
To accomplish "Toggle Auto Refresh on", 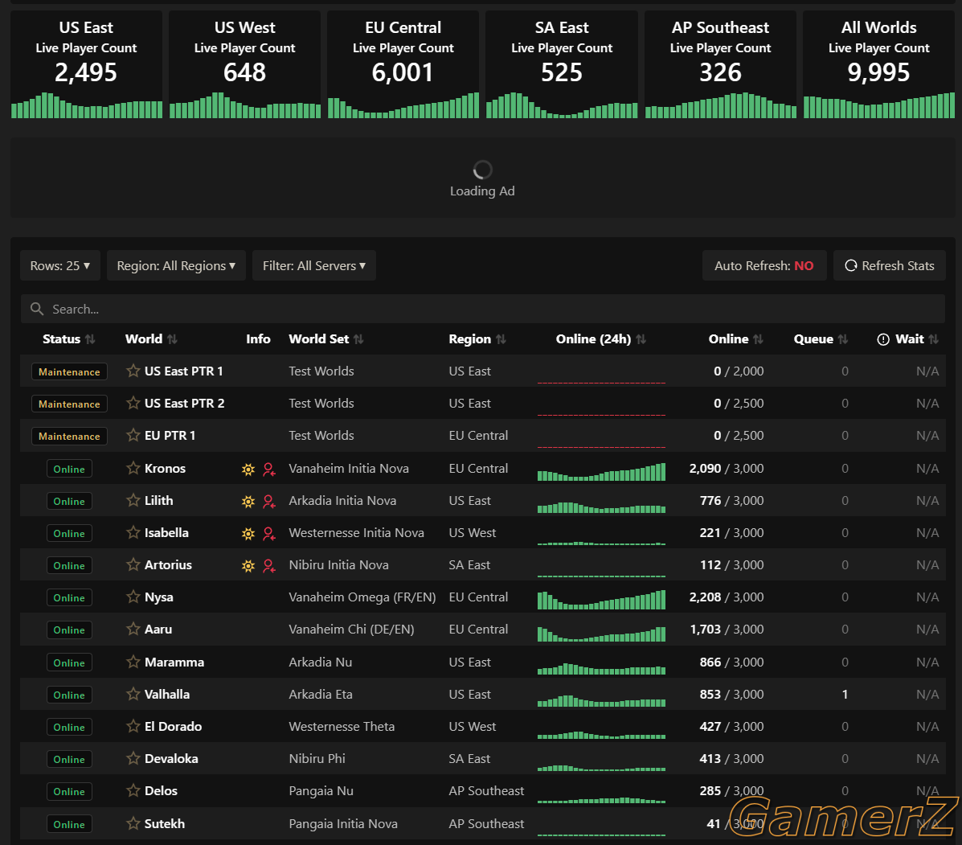I will 763,265.
